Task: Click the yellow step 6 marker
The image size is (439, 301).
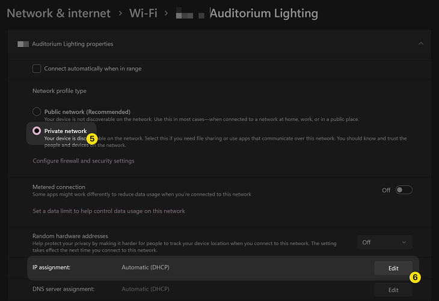Action: tap(414, 278)
